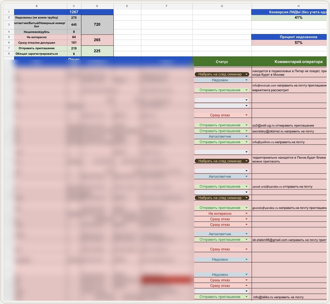Select the 'Процент недозвонов' title cell

[298, 37]
